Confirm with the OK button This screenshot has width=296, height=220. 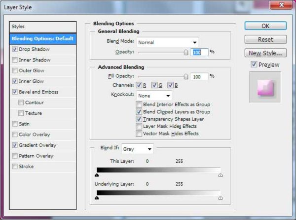pos(265,26)
